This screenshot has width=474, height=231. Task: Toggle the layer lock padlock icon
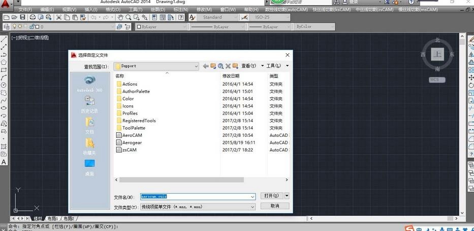(31, 26)
